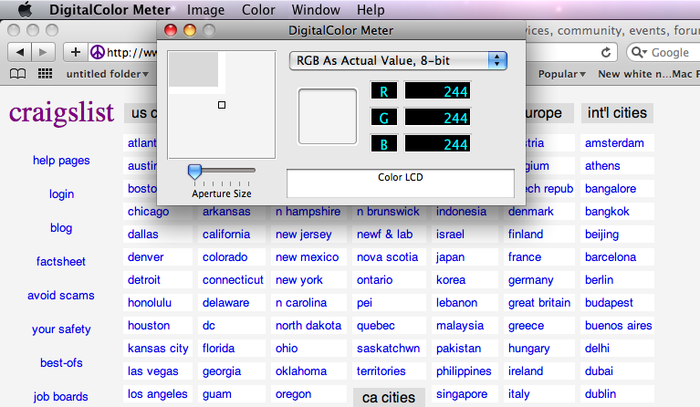Click the color preview swatch

pos(328,116)
